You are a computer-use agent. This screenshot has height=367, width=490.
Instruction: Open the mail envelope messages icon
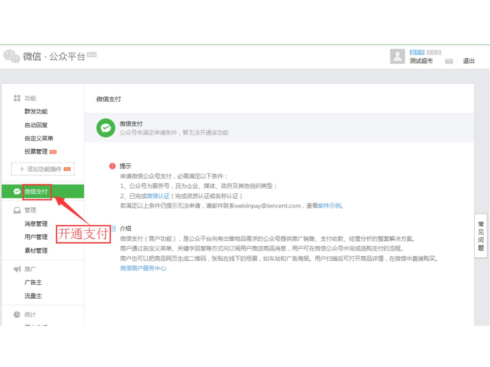tap(449, 61)
